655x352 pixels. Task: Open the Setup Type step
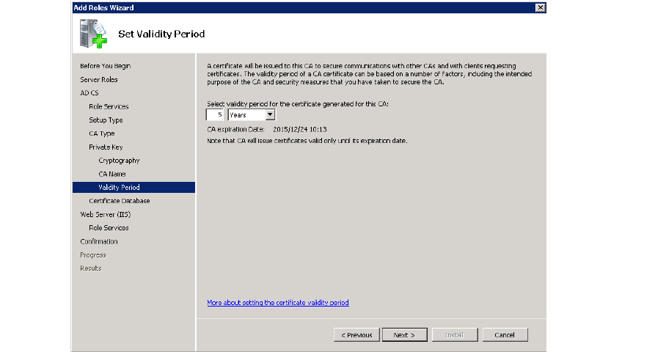(x=106, y=120)
